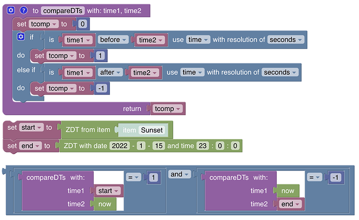Edit the year field 2022
This screenshot has width=359, height=220.
point(119,146)
